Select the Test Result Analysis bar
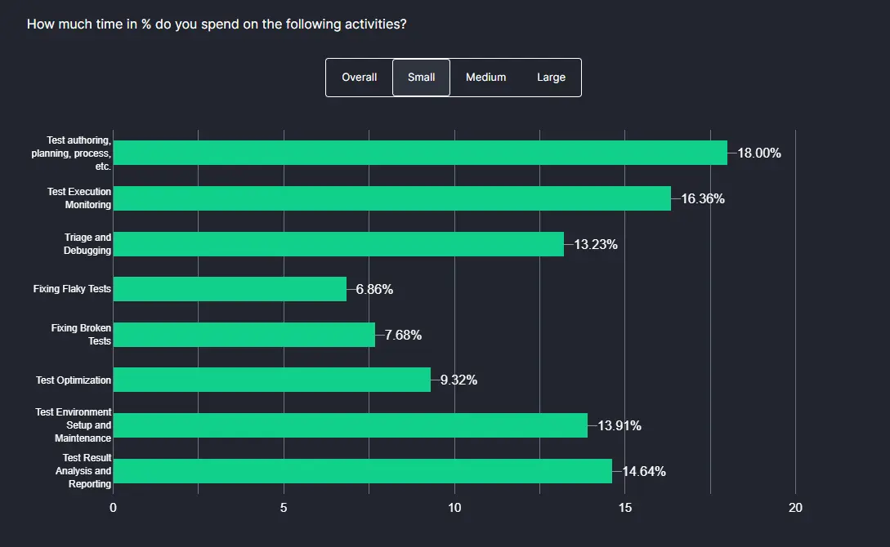This screenshot has height=547, width=890. point(360,471)
